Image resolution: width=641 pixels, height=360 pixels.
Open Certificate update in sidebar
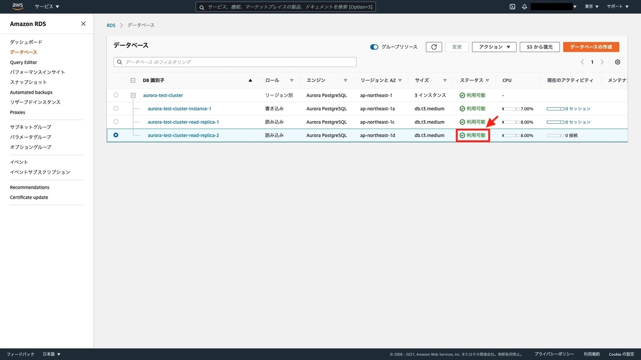point(29,197)
